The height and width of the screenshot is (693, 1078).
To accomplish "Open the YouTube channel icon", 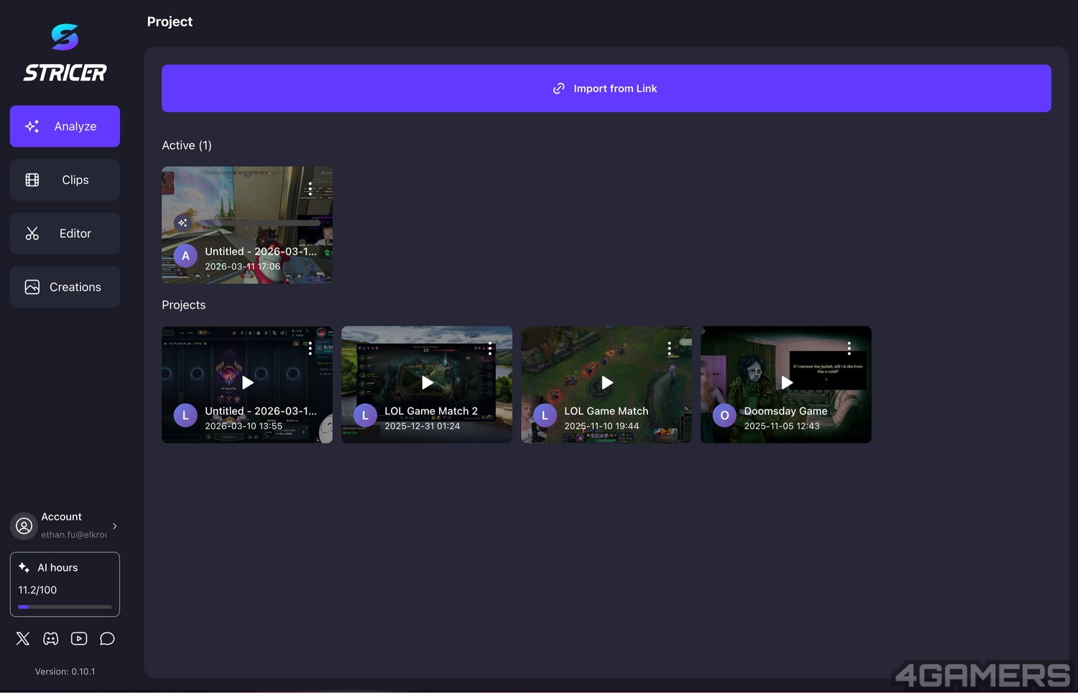I will pos(79,638).
